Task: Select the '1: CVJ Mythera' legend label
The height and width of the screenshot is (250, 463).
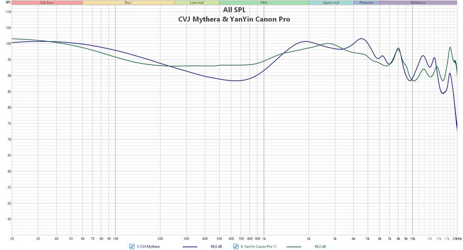Action: pos(148,246)
